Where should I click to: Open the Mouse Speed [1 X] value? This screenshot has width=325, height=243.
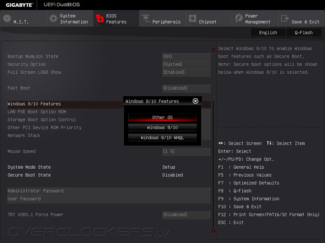coord(186,152)
